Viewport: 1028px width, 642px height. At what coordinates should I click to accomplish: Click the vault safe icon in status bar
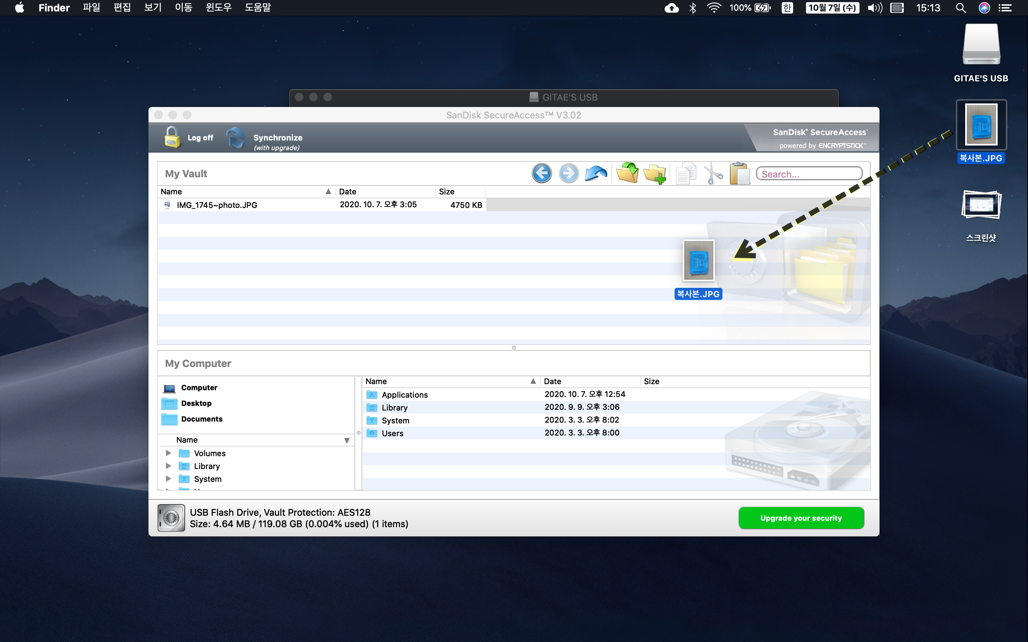pos(171,518)
